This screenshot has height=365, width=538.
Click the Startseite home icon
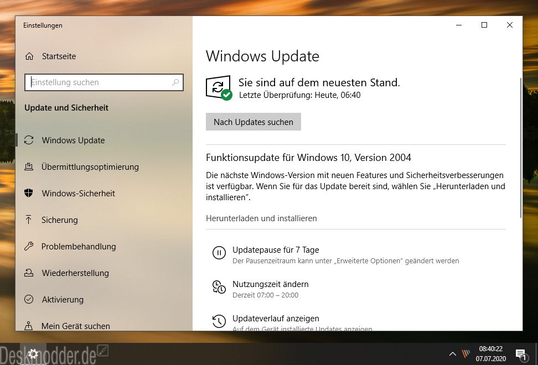pyautogui.click(x=29, y=56)
